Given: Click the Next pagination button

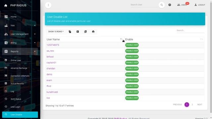Looking at the screenshot, I should pyautogui.click(x=200, y=104).
